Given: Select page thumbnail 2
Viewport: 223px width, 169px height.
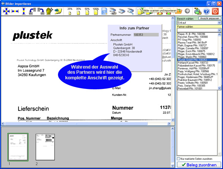Looking at the screenshot, I should click(x=45, y=147).
